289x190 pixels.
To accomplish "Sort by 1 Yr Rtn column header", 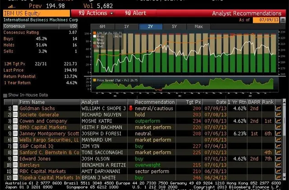I will click(x=237, y=102).
